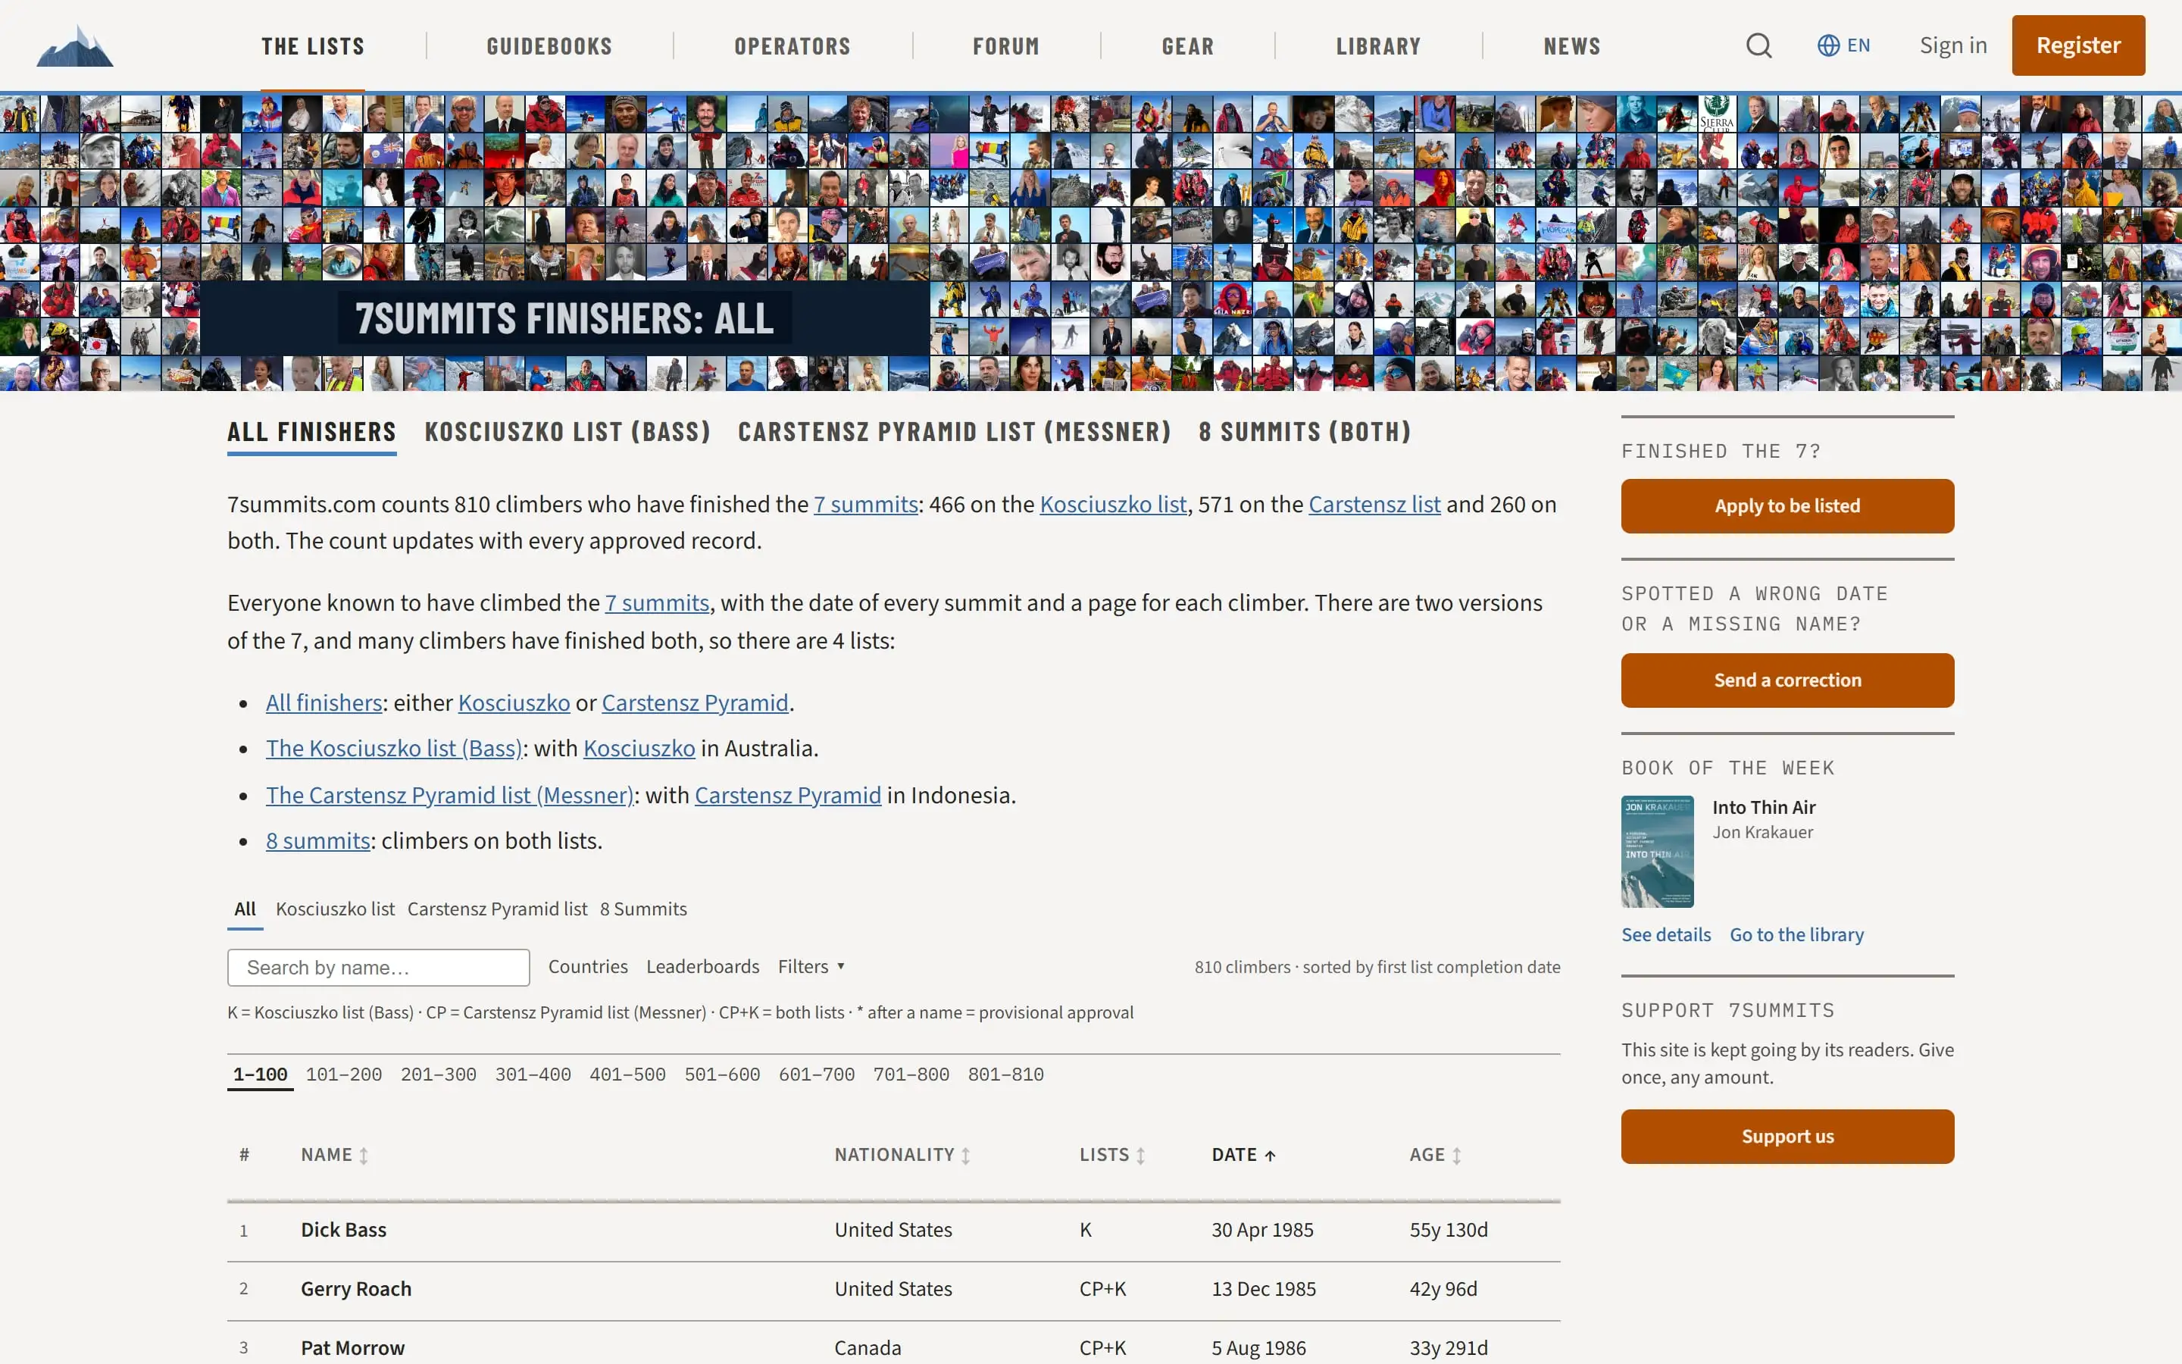Open the See details link
Screen dimensions: 2182x1364
[1665, 934]
